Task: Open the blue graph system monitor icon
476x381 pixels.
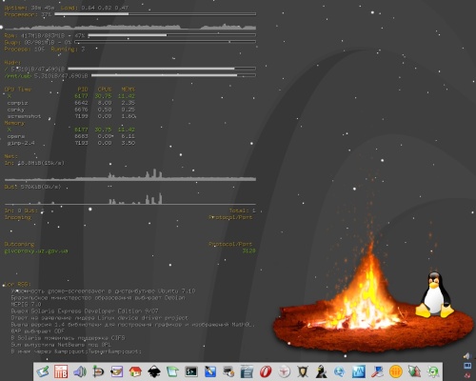Action: click(358, 371)
